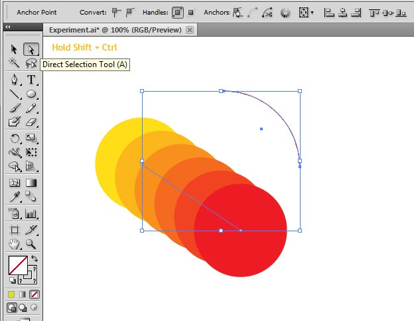Toggle show handles for multiple selected anchors

point(178,12)
